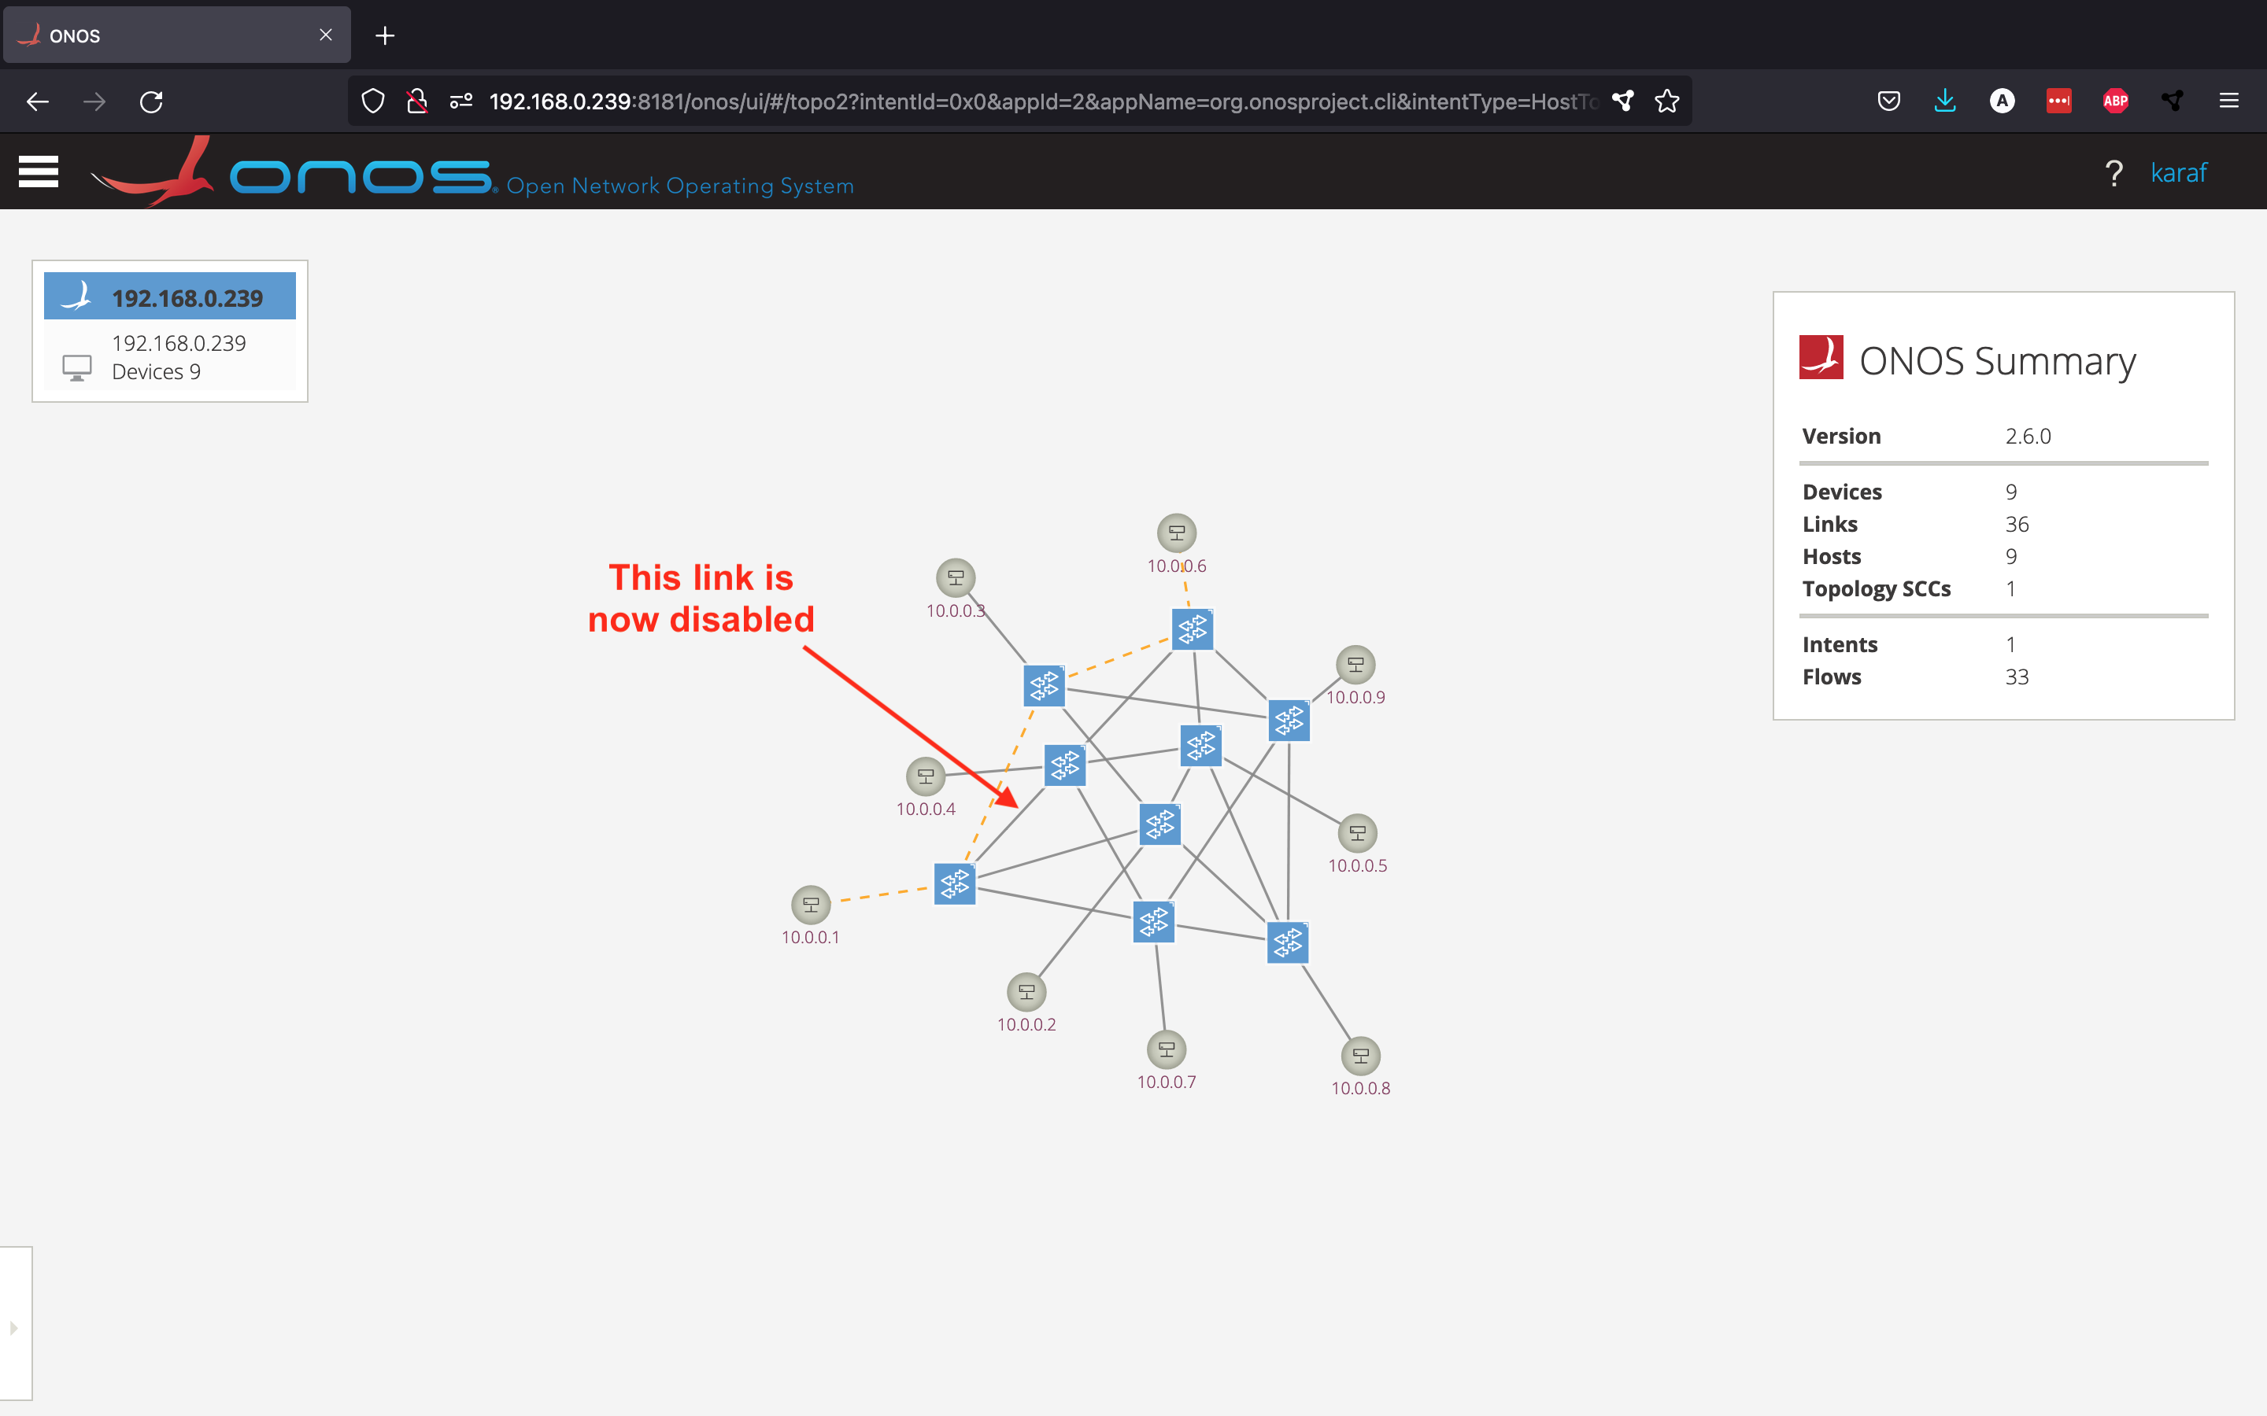Open a new browser tab
The image size is (2267, 1416).
pos(385,35)
